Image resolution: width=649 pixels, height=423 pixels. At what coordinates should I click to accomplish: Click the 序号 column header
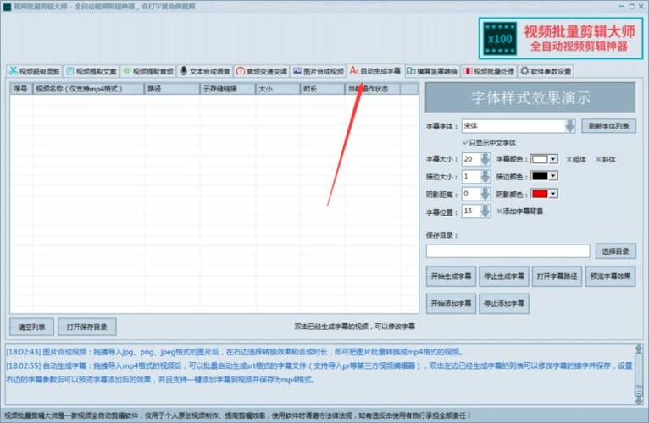point(21,89)
